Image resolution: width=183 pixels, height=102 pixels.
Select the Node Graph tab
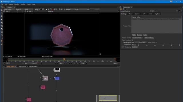click(x=11, y=66)
